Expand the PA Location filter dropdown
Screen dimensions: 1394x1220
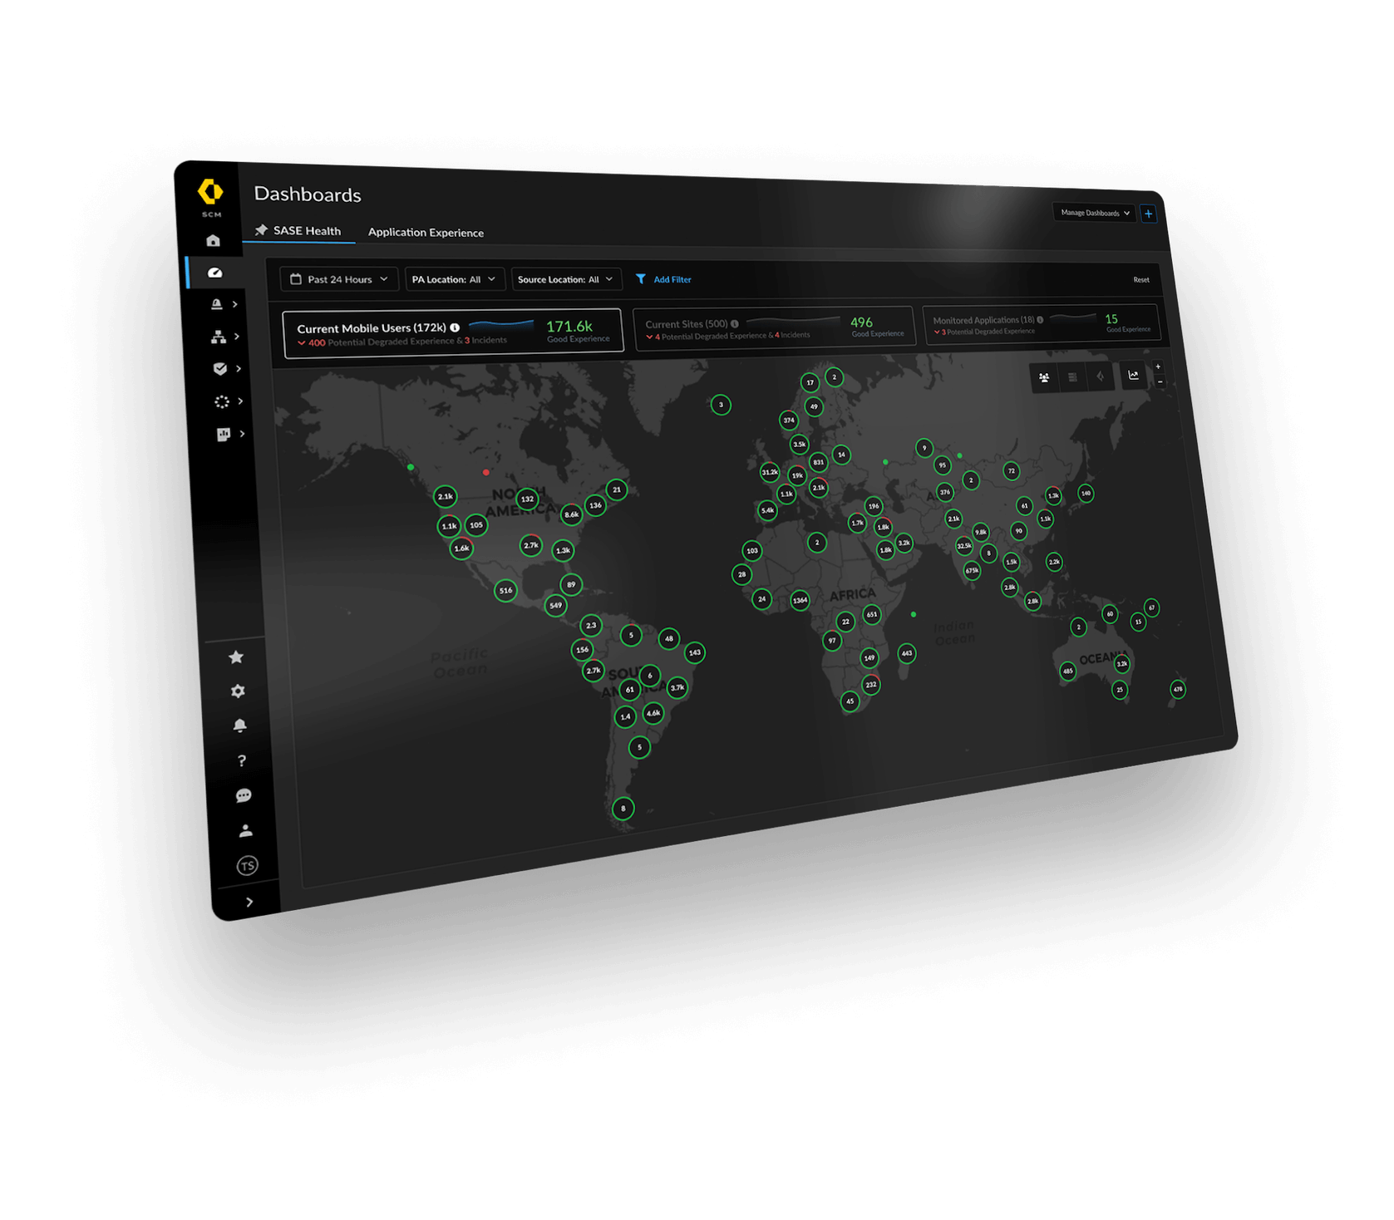click(x=454, y=279)
